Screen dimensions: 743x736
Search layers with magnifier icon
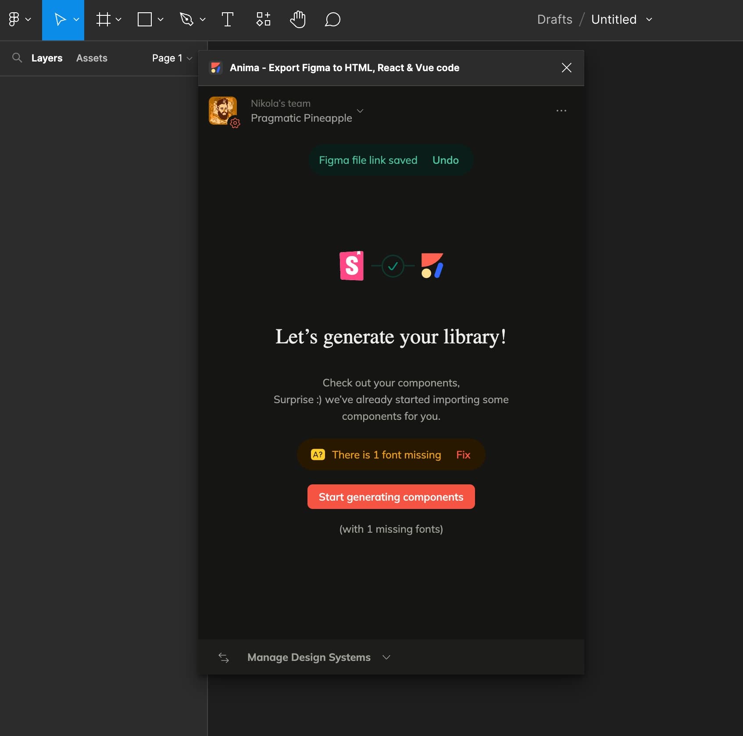(x=17, y=58)
